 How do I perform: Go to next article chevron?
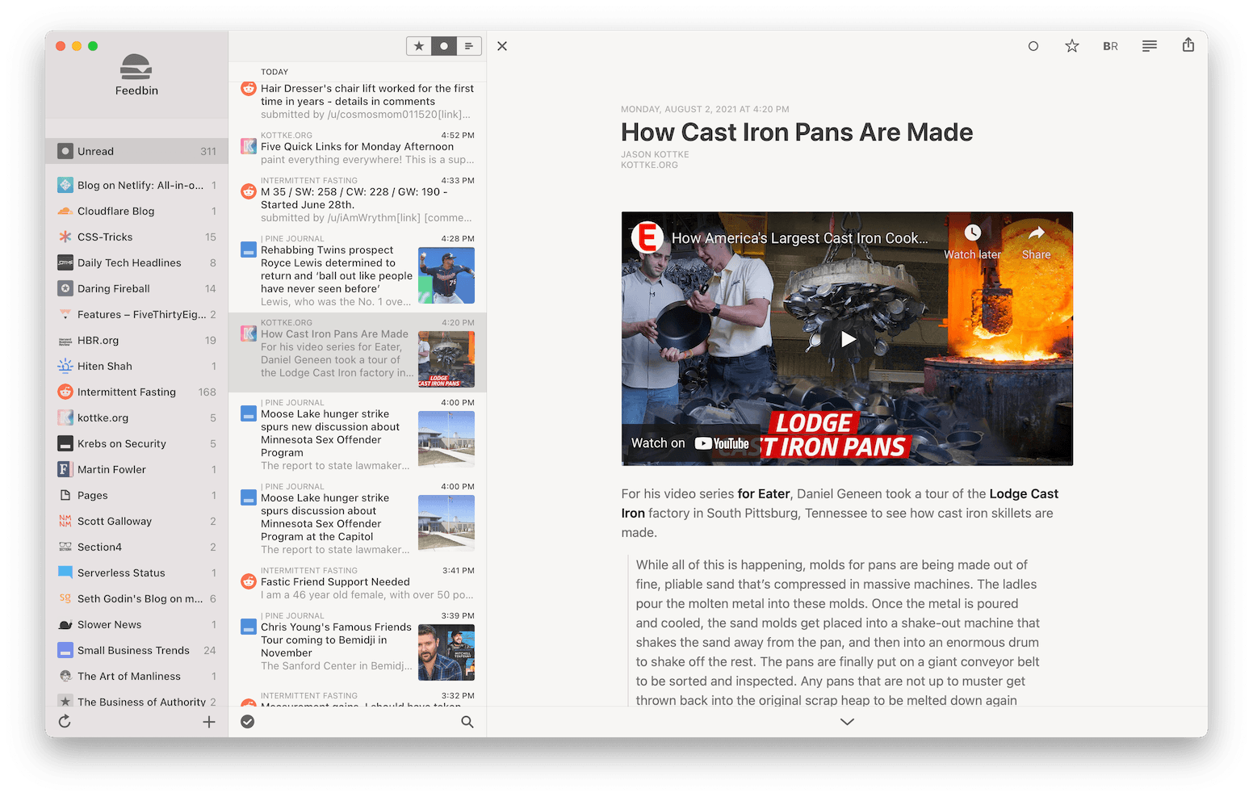tap(847, 722)
